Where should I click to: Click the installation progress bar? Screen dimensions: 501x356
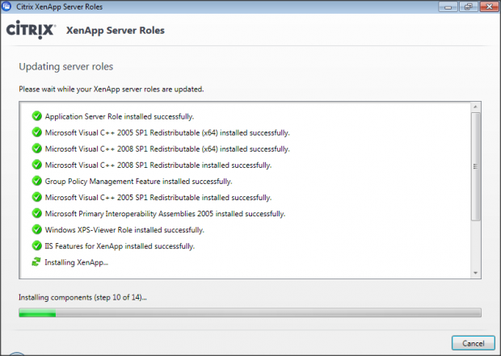(x=250, y=312)
